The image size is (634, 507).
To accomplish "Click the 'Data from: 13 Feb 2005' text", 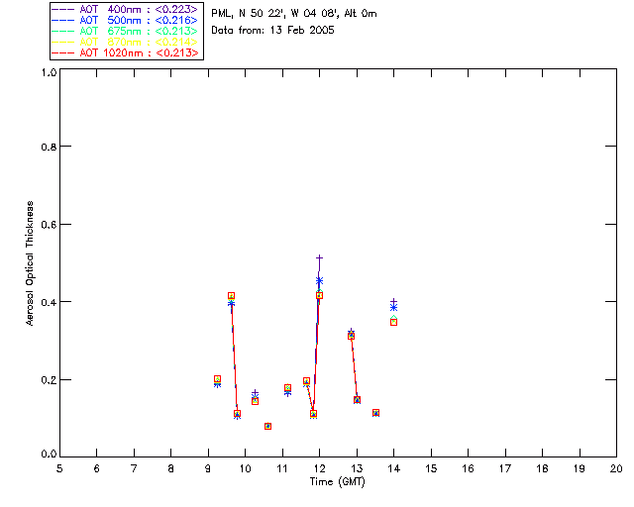I will coord(273,31).
